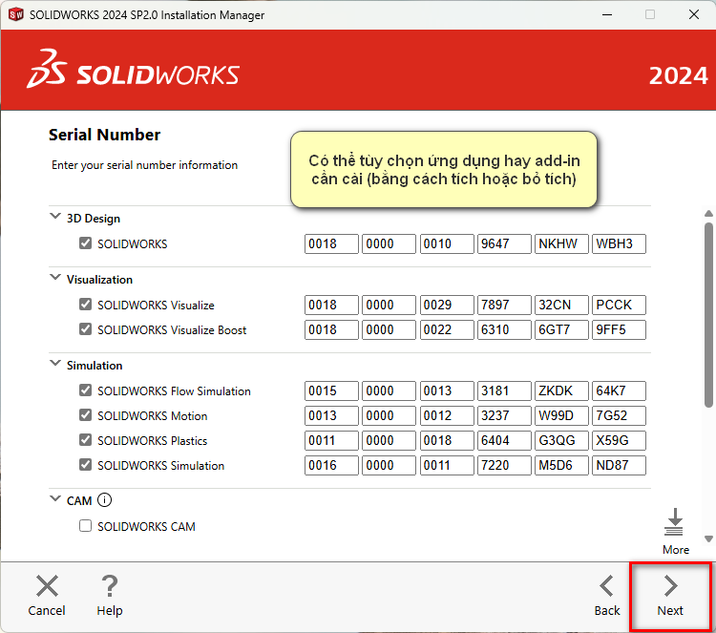Click Plastics serial field G3QG
Image resolution: width=716 pixels, height=633 pixels.
tap(561, 440)
